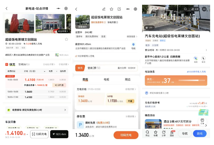Screen dimensions: 214x145
Task: Open three-dot menu on right screen photo
Action: tap(204, 9)
